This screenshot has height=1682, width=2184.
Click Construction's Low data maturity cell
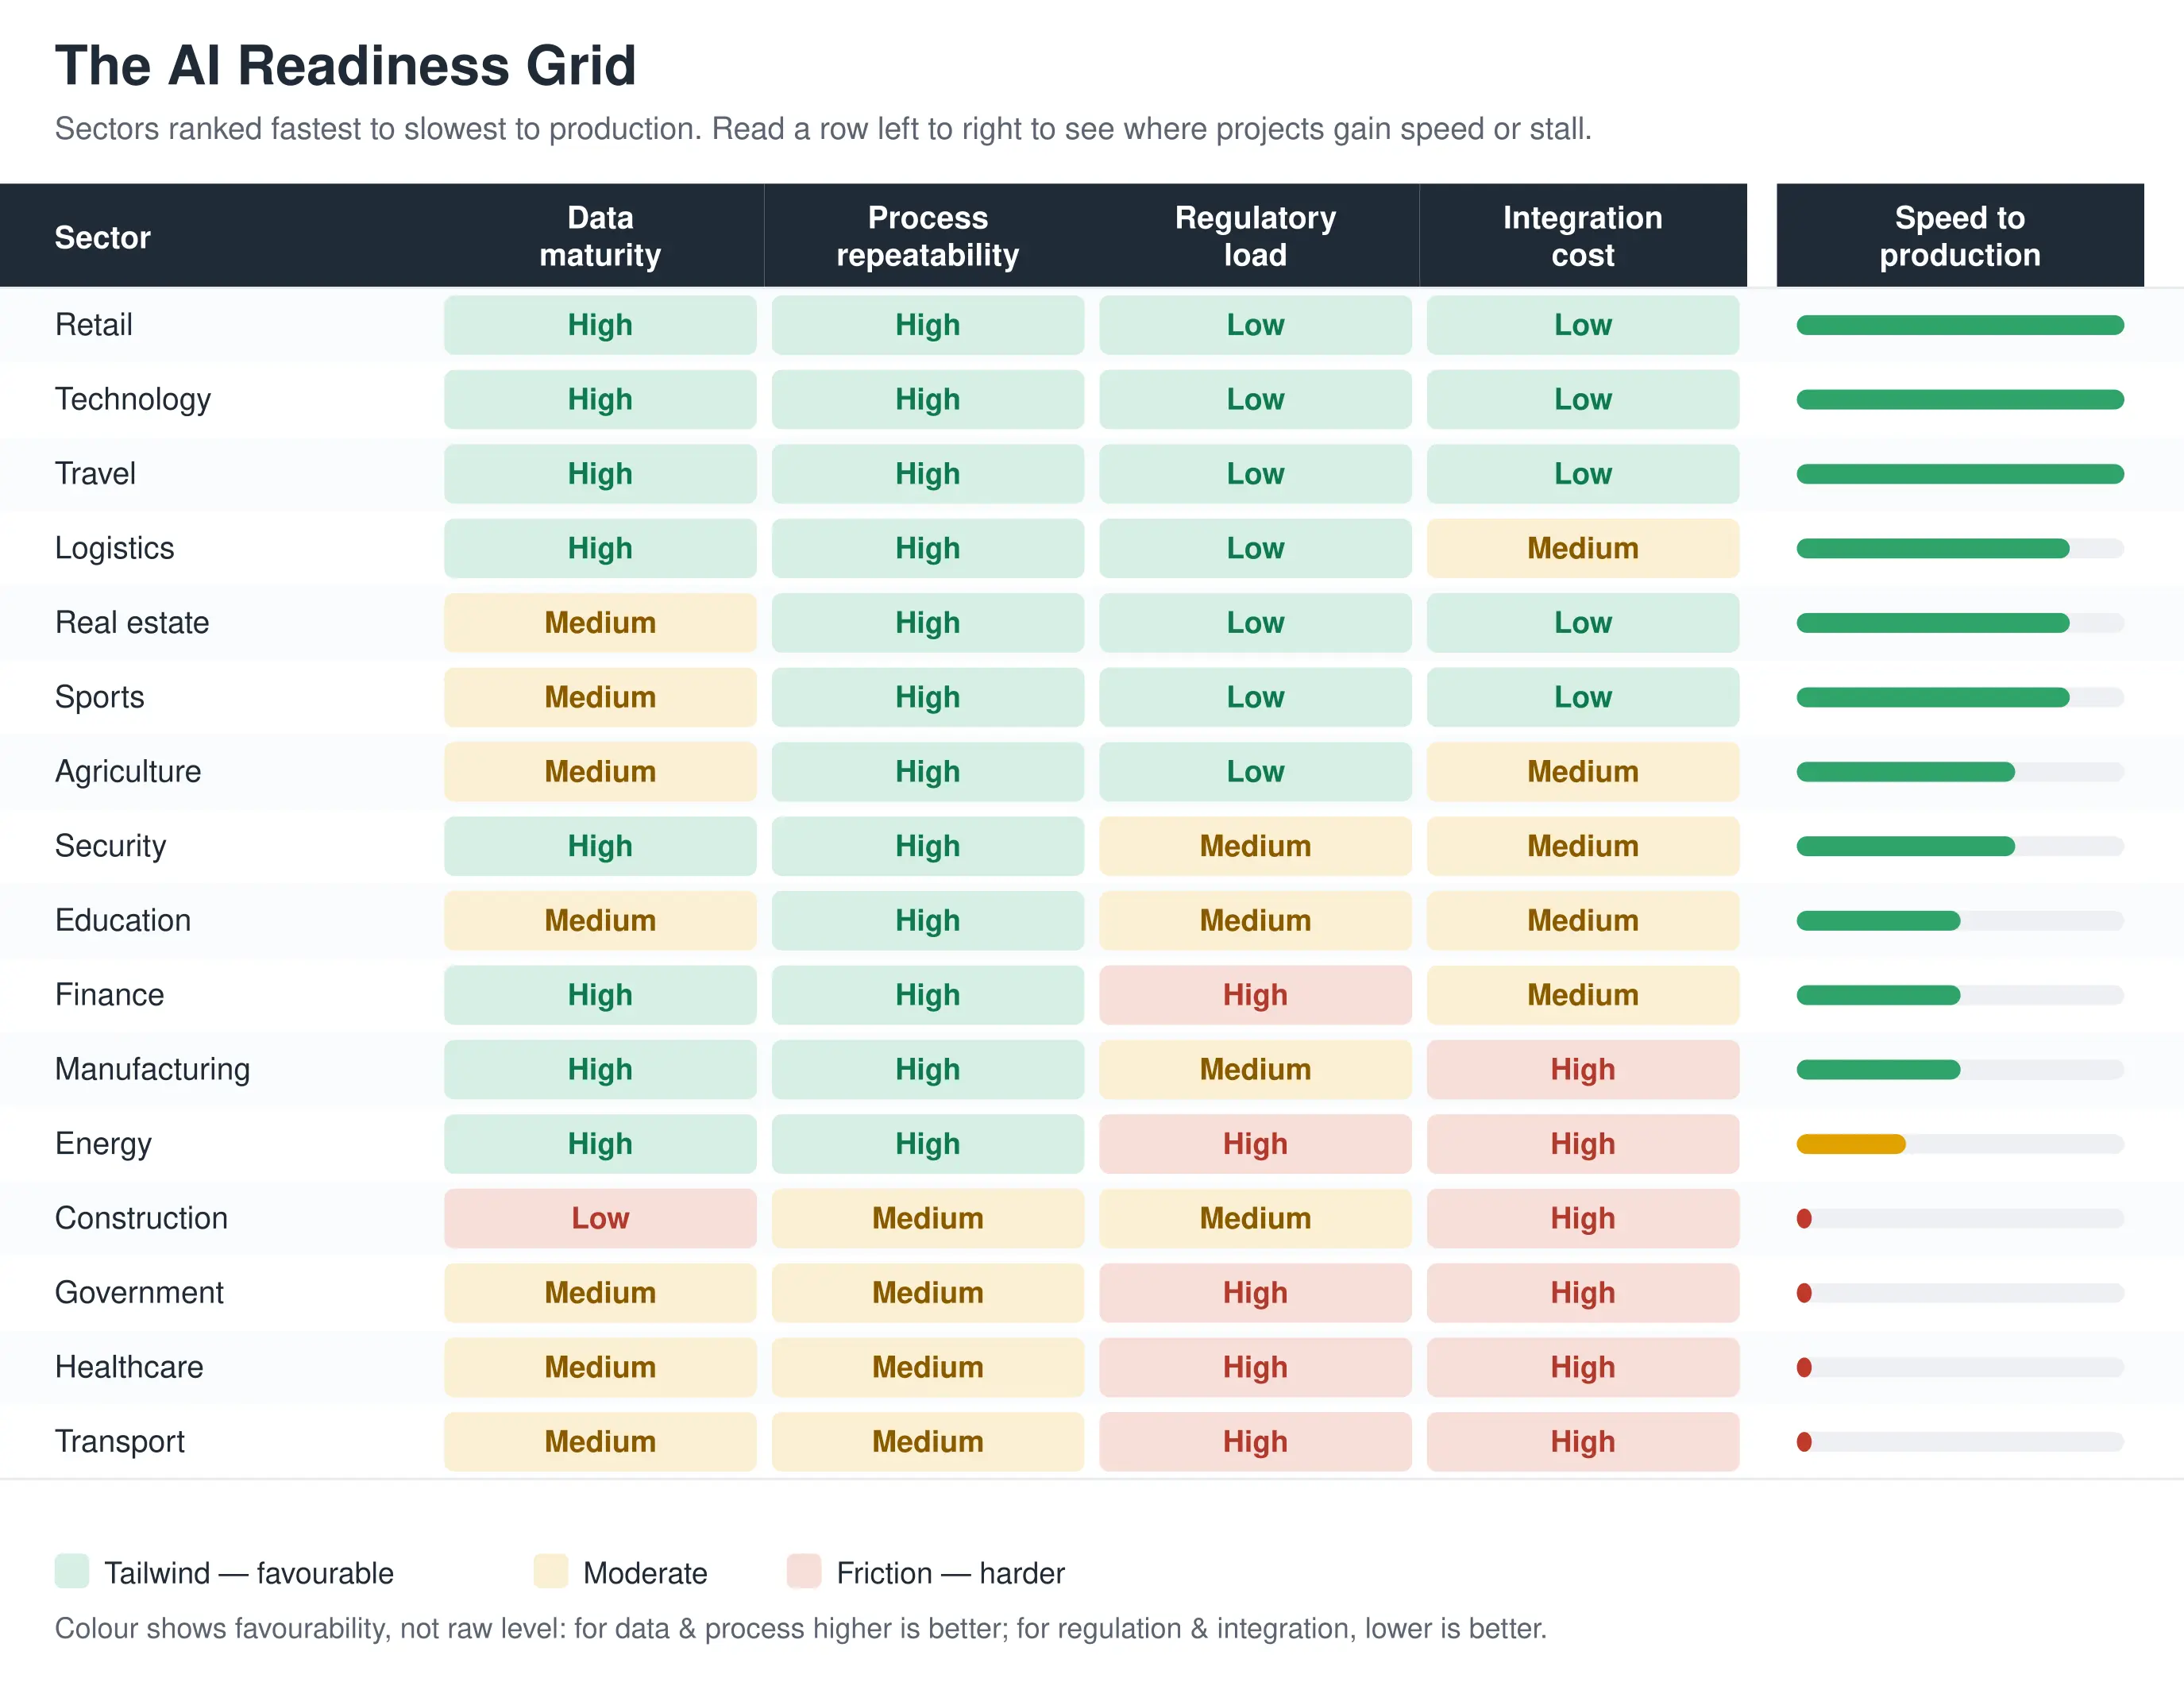600,1218
